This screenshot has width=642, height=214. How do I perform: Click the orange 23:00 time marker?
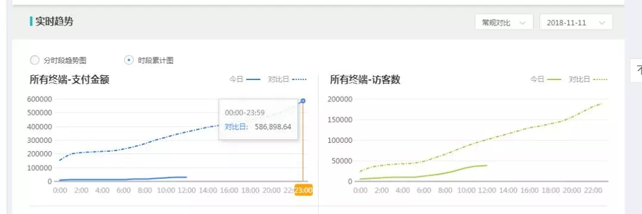[x=303, y=190]
